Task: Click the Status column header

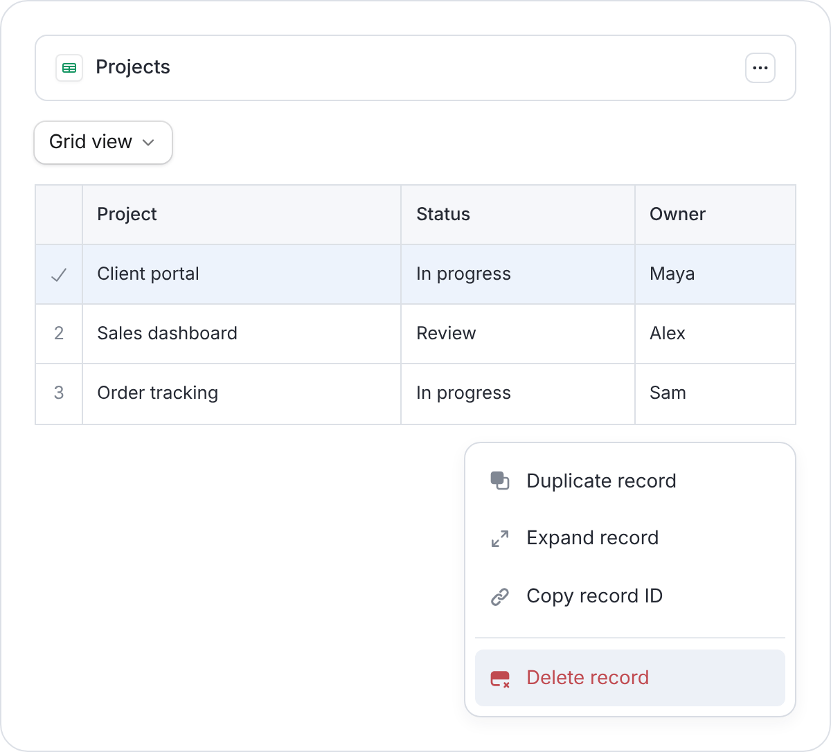Action: [x=518, y=215]
